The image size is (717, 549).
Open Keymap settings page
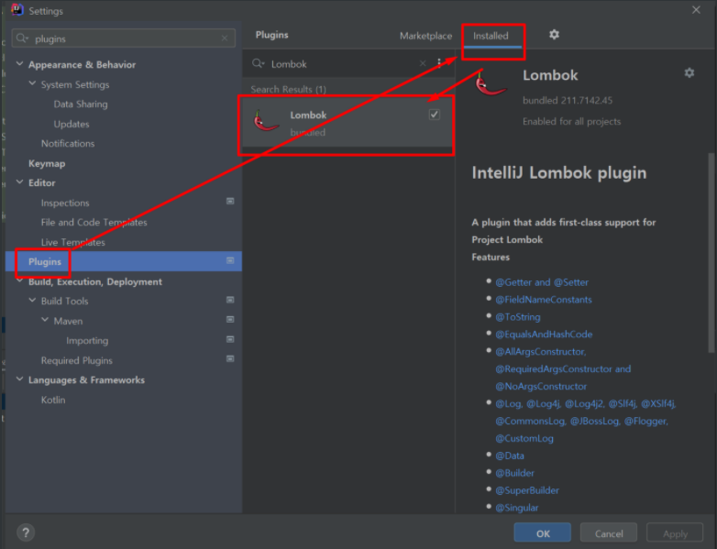[x=47, y=163]
